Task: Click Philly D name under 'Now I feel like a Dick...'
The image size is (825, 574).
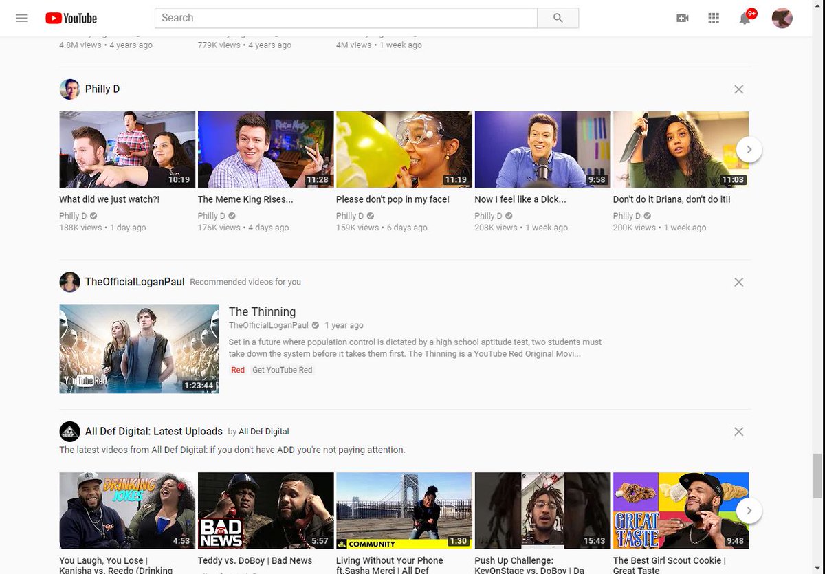Action: 489,216
